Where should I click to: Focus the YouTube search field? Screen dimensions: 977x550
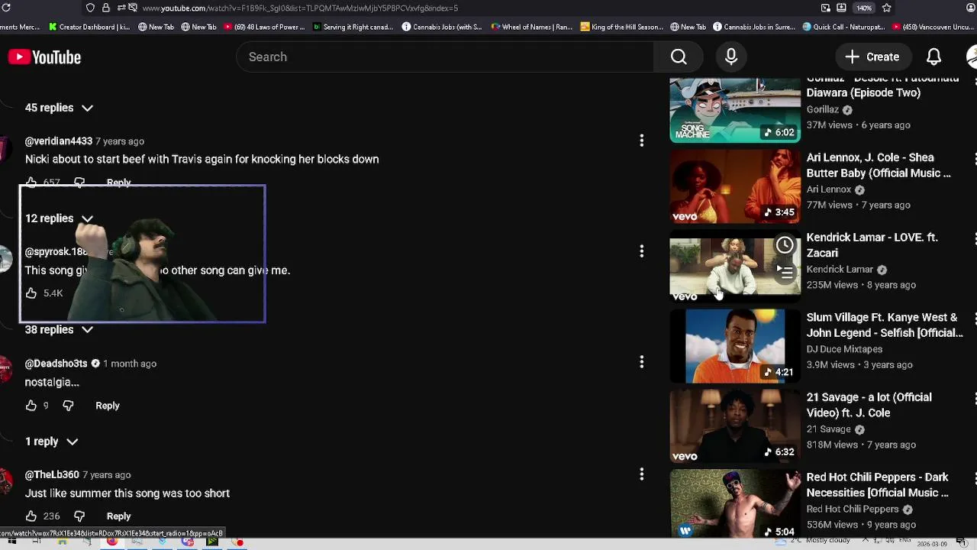tap(445, 57)
